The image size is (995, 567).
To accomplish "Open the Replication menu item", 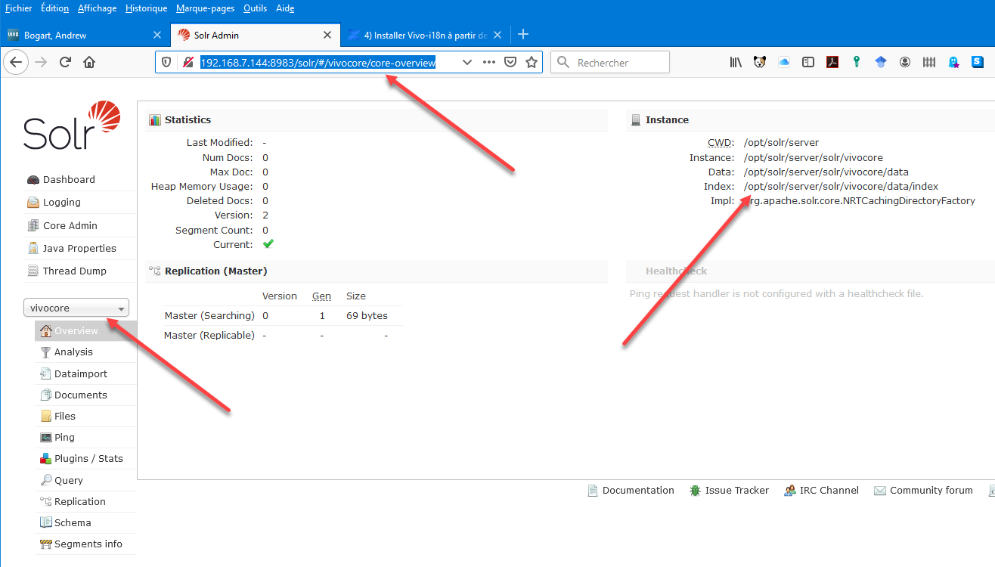I will point(79,501).
